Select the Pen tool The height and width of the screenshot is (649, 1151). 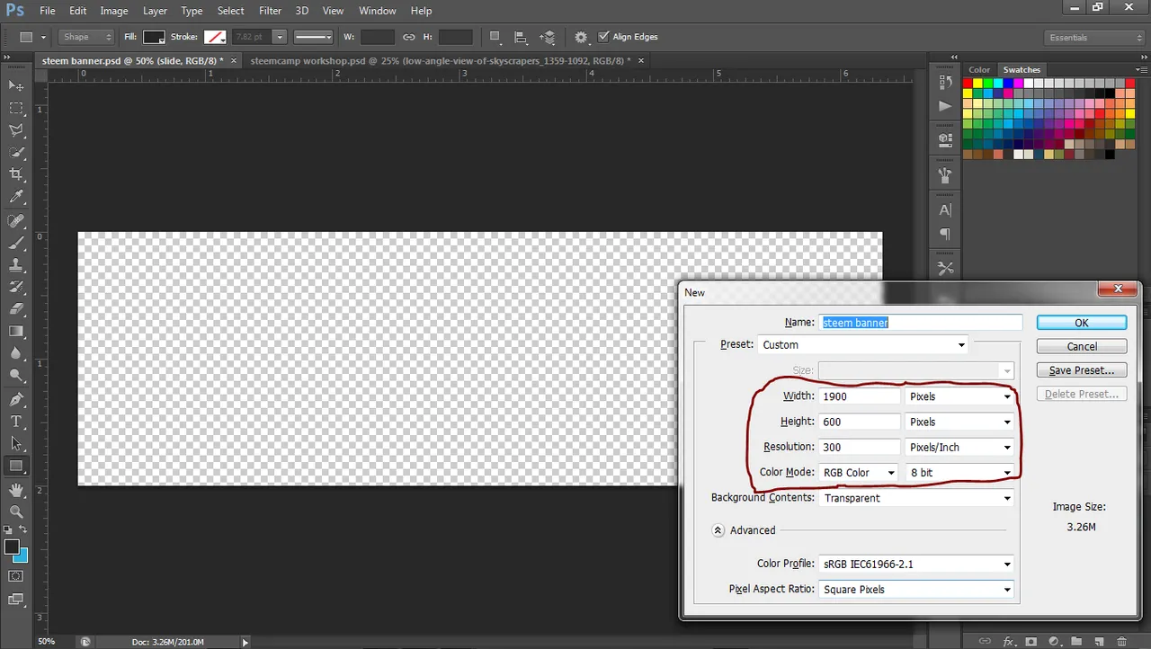click(x=16, y=400)
